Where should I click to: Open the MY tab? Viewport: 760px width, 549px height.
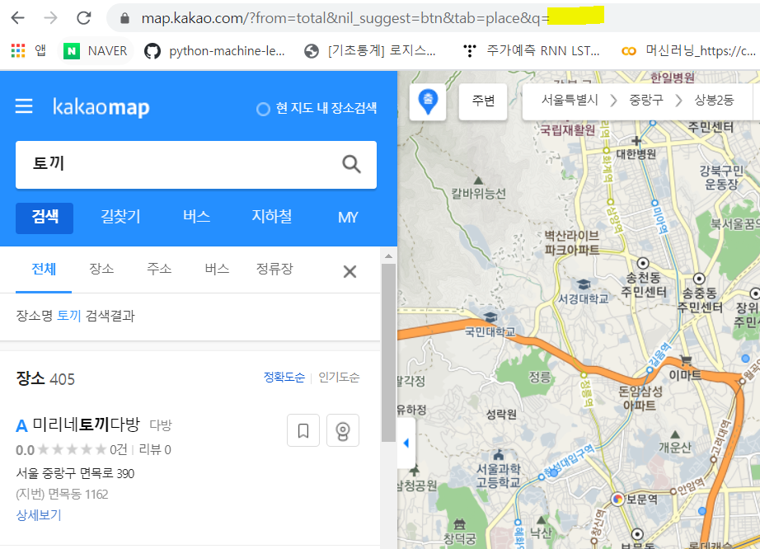coord(348,218)
